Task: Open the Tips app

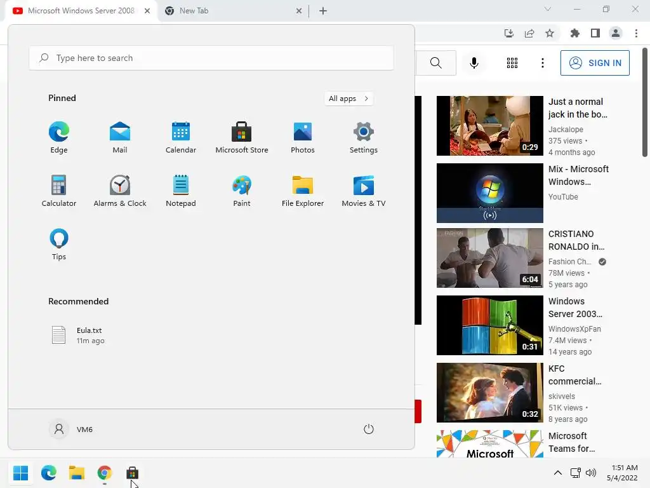Action: point(59,245)
